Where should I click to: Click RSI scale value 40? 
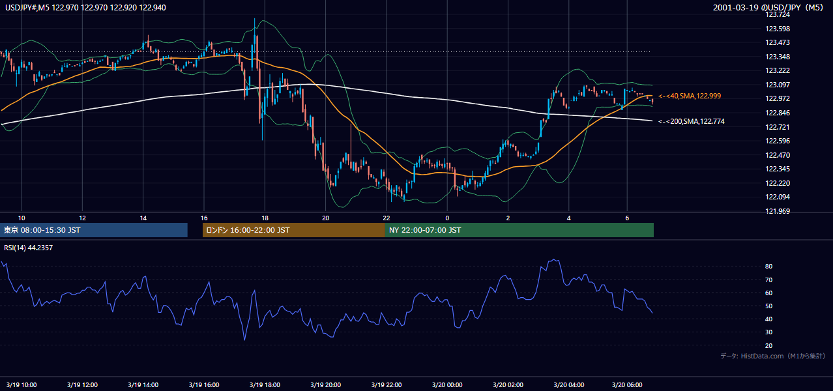(769, 319)
